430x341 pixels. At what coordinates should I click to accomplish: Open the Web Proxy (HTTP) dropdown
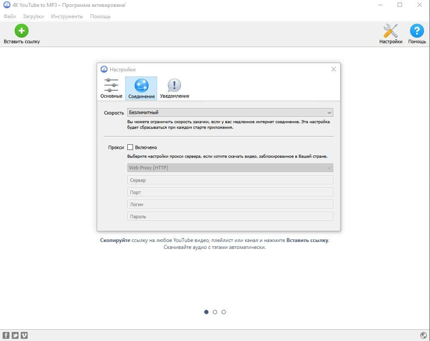(x=230, y=168)
